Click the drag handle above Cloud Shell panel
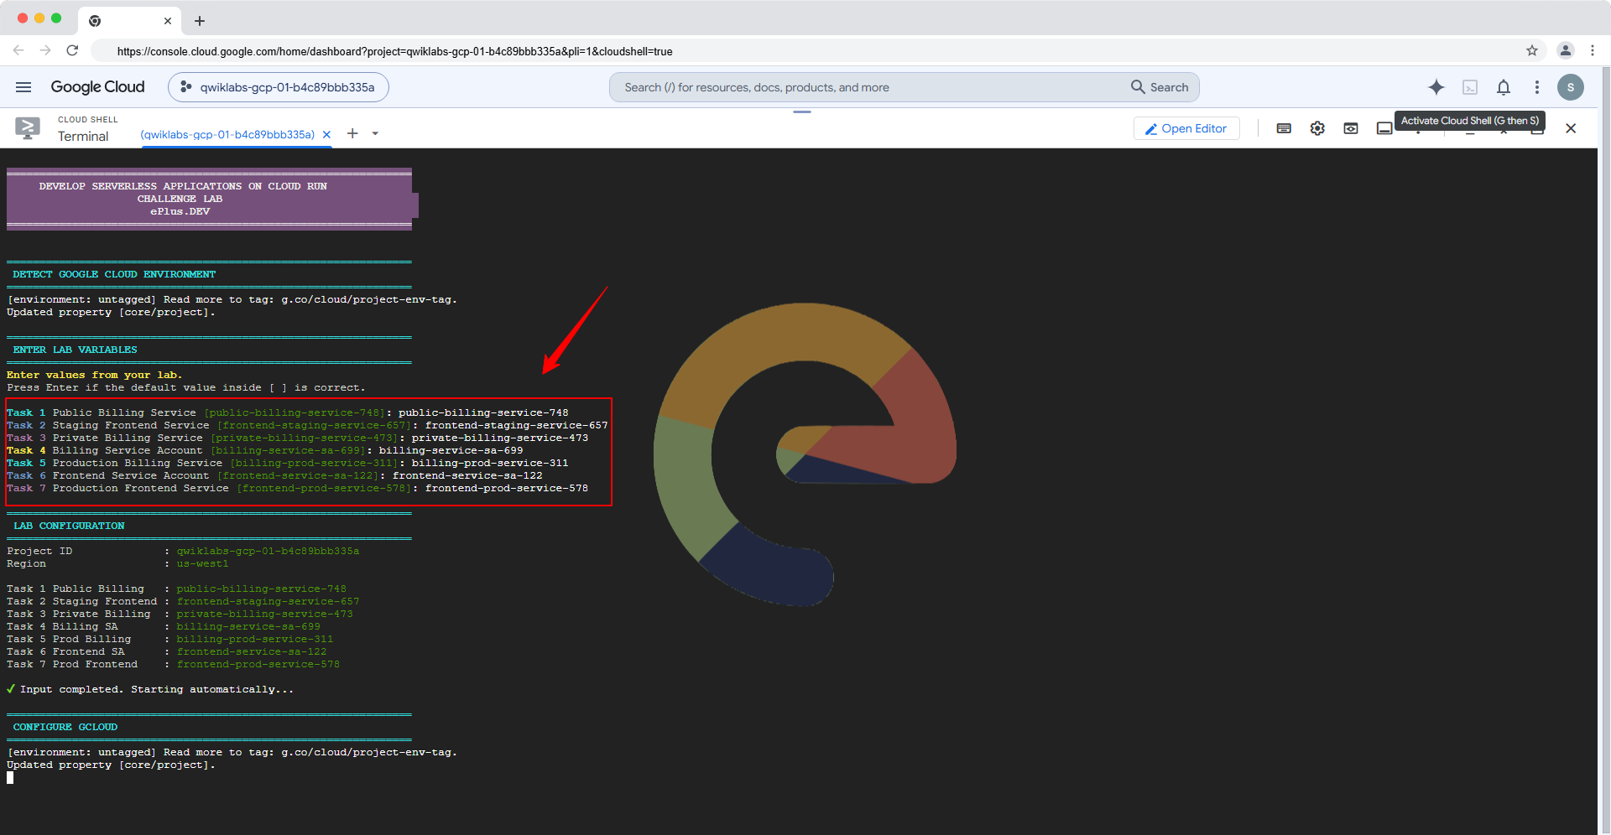The height and width of the screenshot is (835, 1611). coord(802,112)
